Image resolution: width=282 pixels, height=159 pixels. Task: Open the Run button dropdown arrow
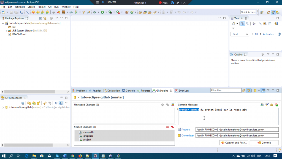click(106, 12)
